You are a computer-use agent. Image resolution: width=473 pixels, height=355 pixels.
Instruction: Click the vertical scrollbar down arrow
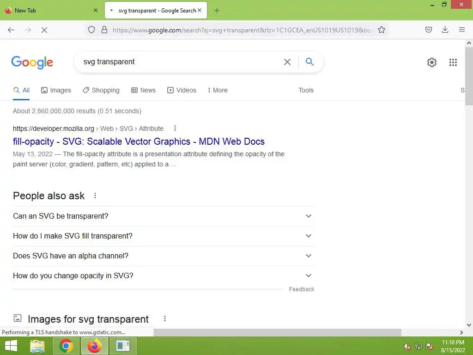click(x=469, y=325)
